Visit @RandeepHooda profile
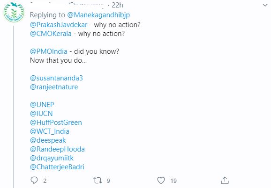271x188 pixels. (57, 149)
